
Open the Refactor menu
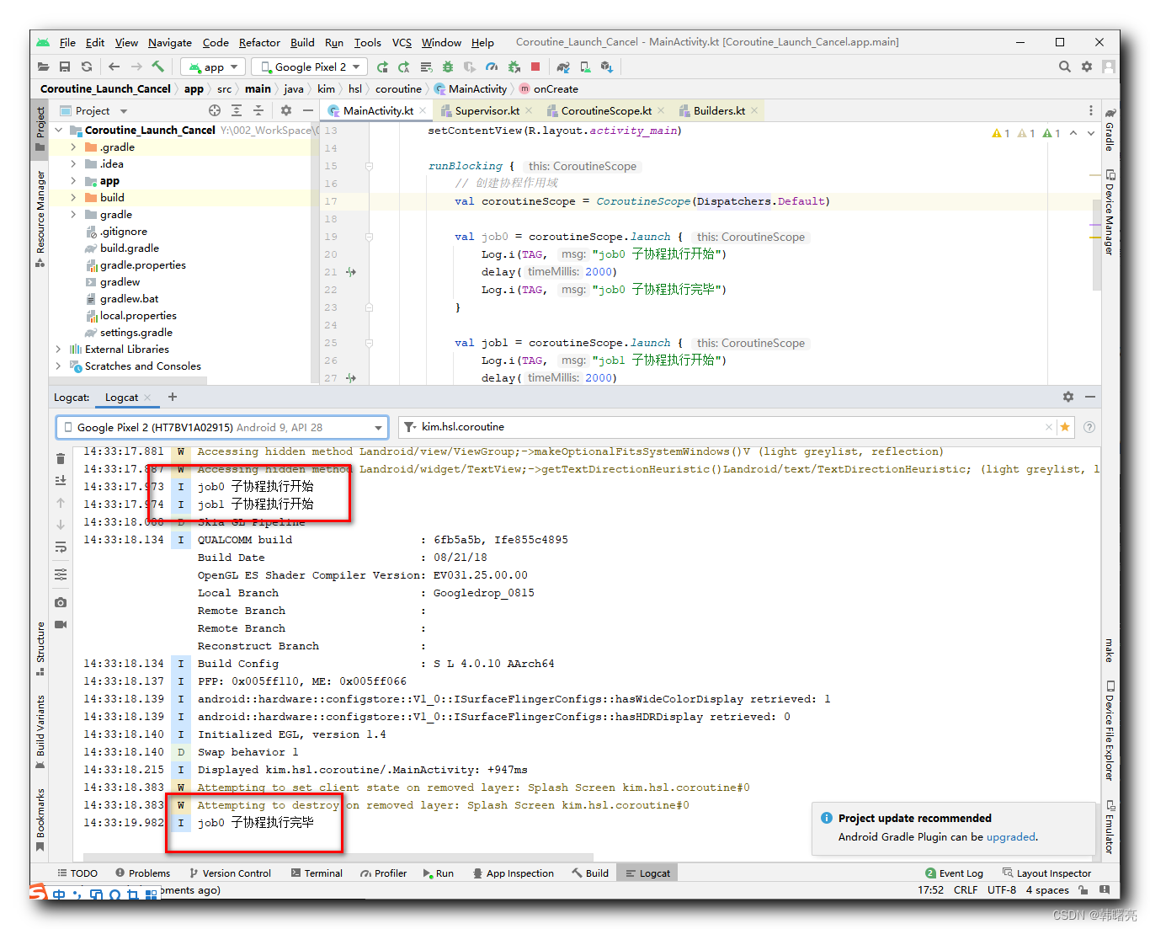(259, 42)
